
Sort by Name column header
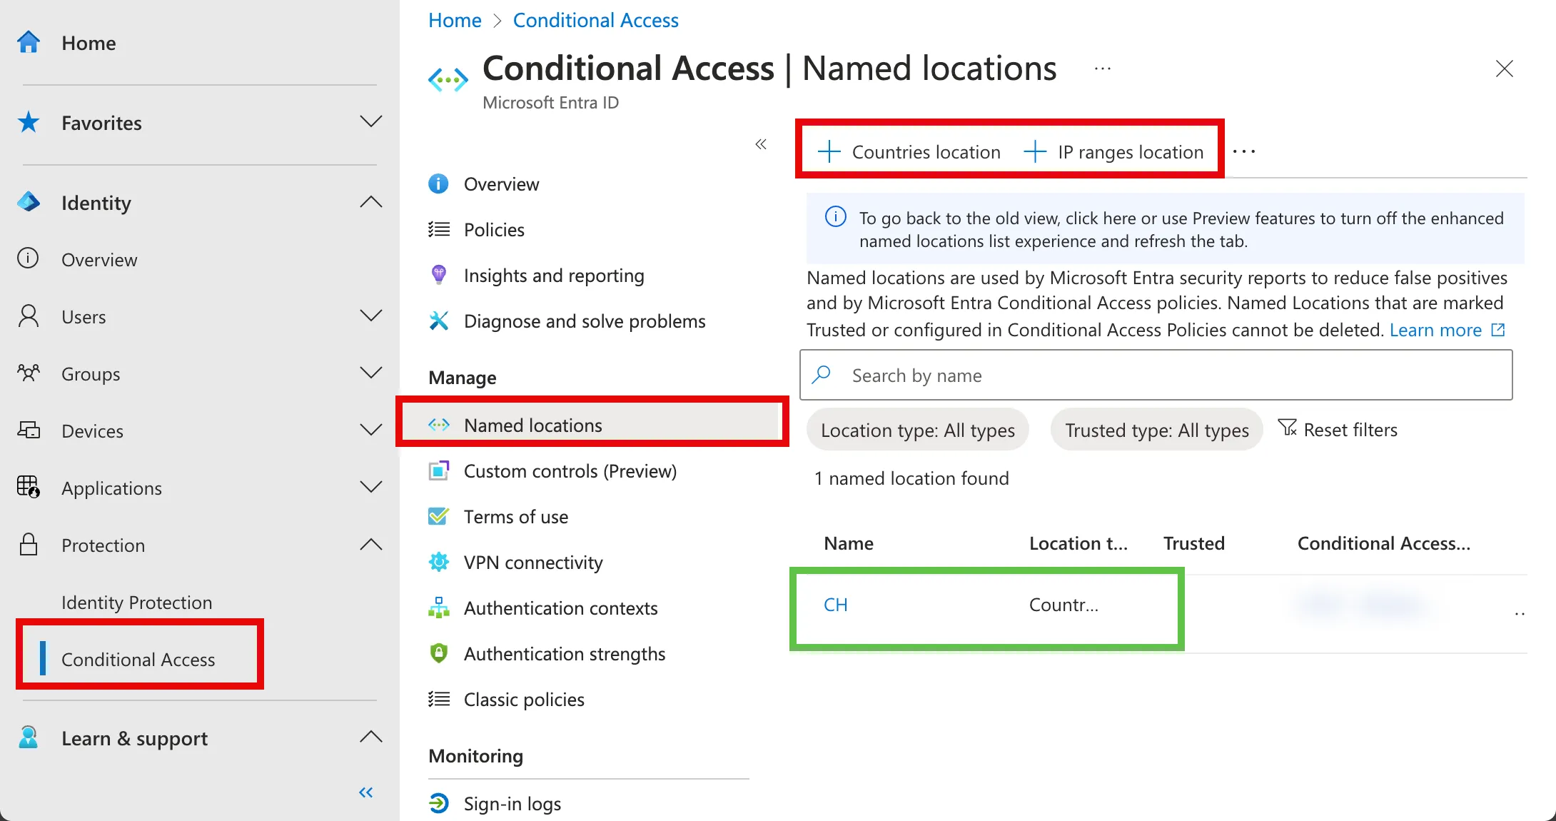[x=849, y=543]
